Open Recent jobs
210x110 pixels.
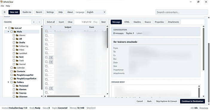39,12
